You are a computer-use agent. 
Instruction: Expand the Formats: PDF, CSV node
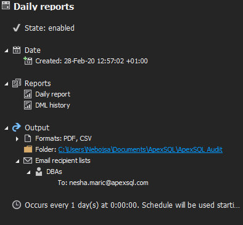click(17, 139)
